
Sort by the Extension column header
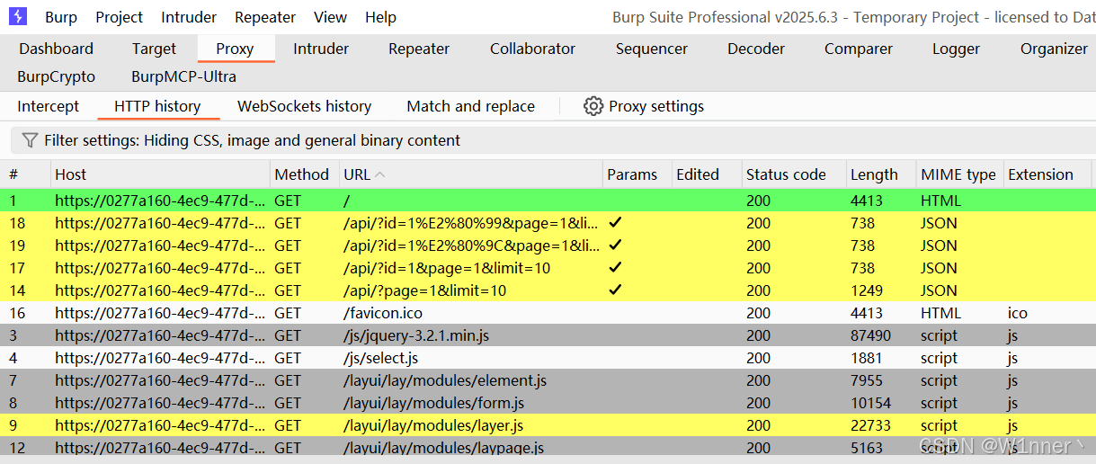[x=1047, y=174]
